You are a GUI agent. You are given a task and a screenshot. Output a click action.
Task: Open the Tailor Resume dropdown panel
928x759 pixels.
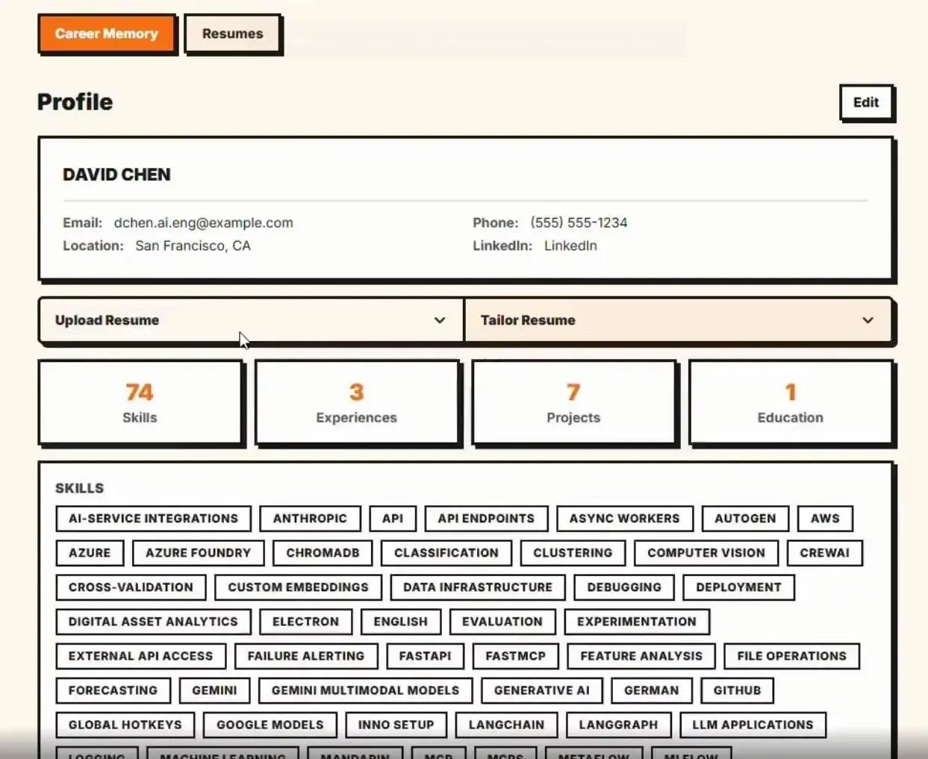pos(678,320)
